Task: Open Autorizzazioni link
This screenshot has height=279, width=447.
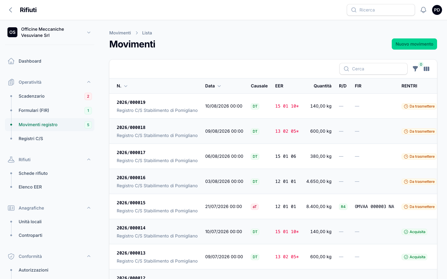Action: (x=50, y=270)
